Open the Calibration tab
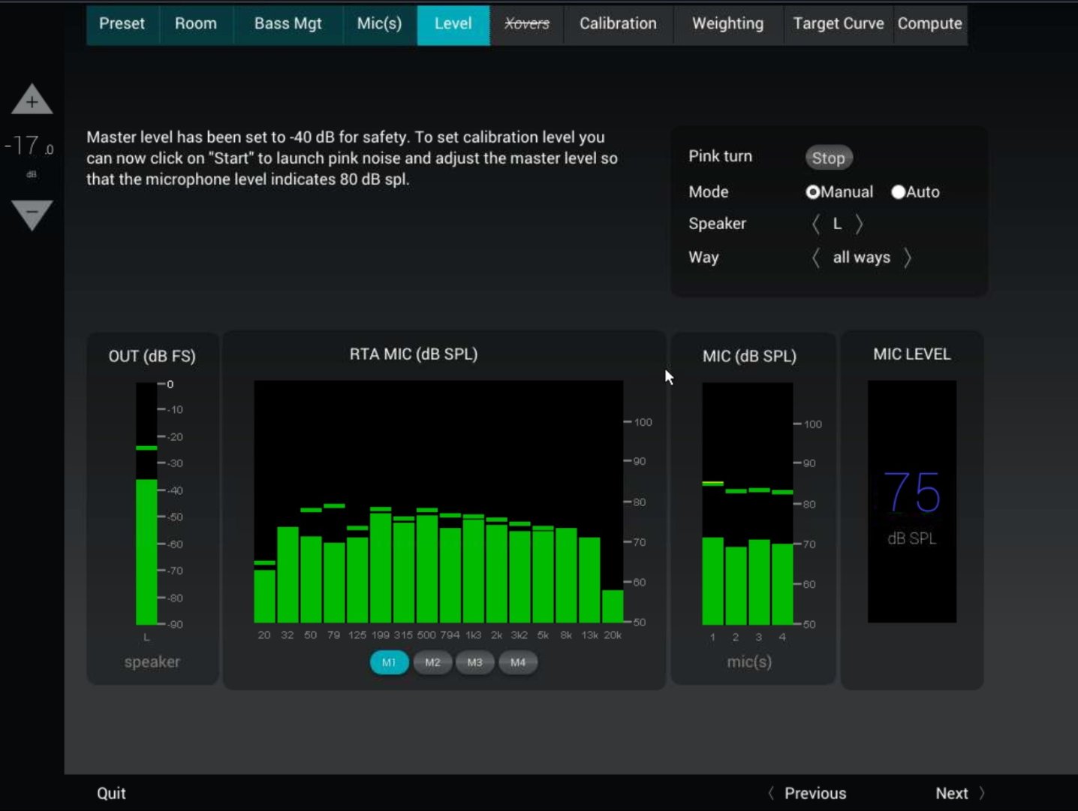 [618, 24]
